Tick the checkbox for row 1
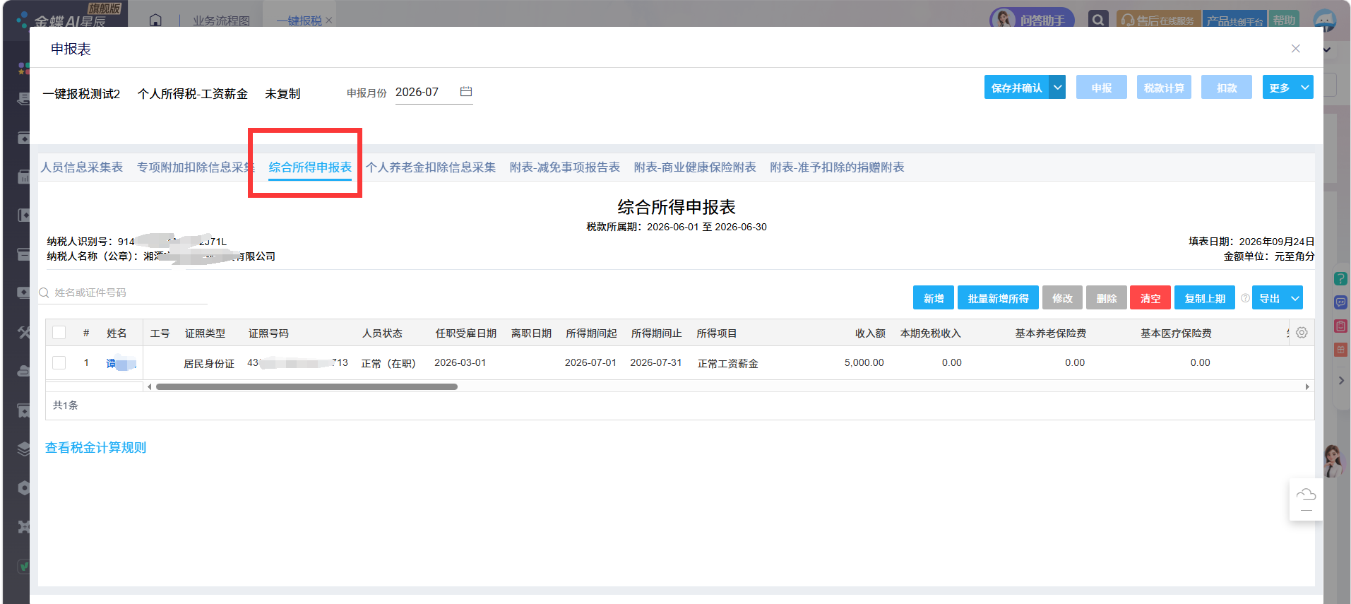Viewport: 1351px width, 604px height. (59, 362)
